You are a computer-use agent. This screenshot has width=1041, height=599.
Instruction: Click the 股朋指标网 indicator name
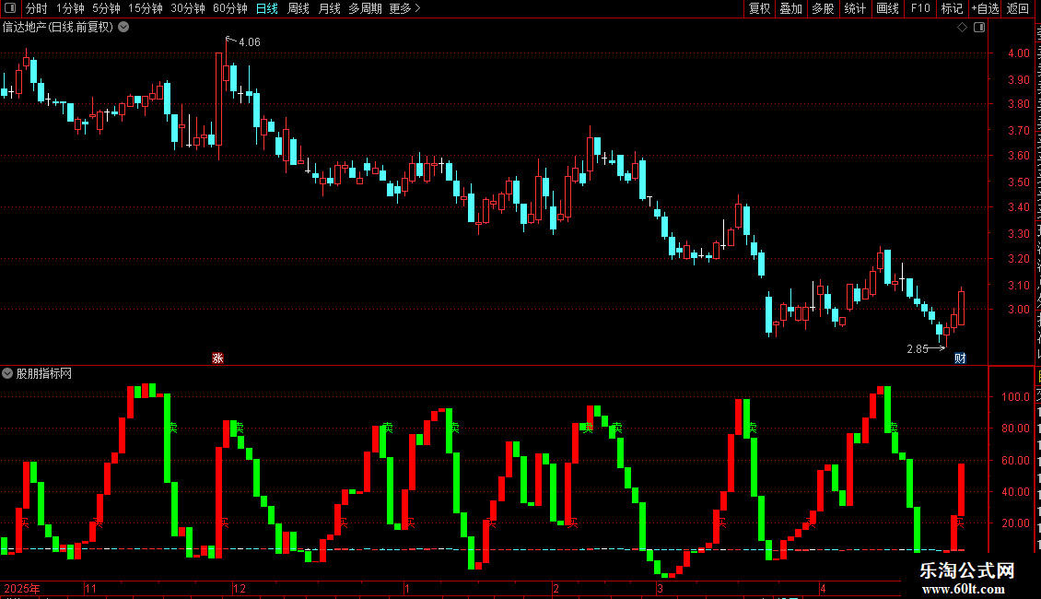coord(44,374)
